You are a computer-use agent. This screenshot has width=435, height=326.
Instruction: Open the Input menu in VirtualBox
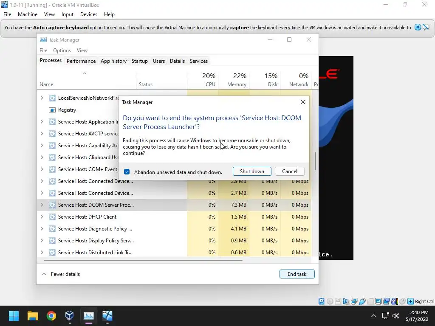tap(68, 14)
